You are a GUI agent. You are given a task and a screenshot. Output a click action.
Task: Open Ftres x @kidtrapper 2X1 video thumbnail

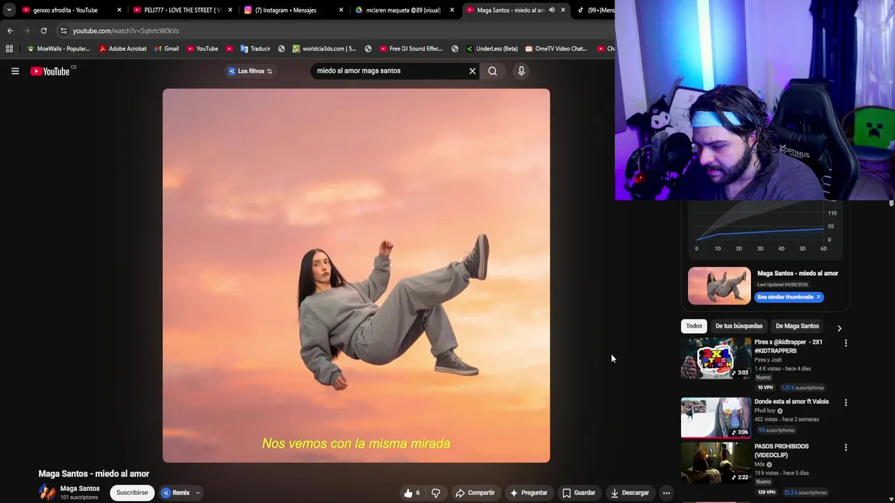tap(716, 358)
